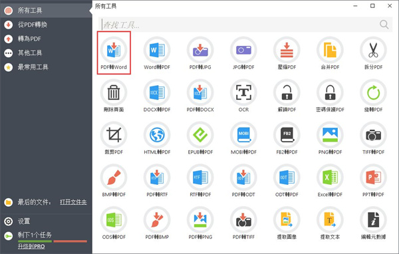This screenshot has height=254, width=399.
Task: Choose the trash can delete pages tool
Action: (x=114, y=96)
